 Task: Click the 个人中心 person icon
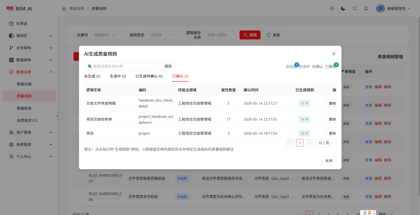(x=11, y=156)
